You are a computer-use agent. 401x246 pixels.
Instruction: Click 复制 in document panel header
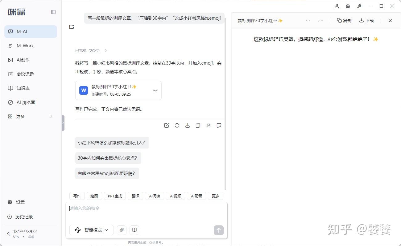coord(344,21)
